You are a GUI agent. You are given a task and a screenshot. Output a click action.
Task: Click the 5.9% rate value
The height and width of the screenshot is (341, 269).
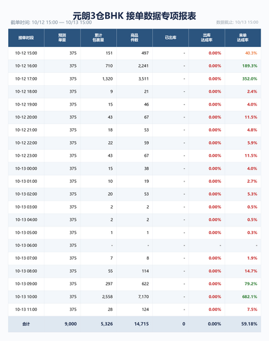point(252,143)
